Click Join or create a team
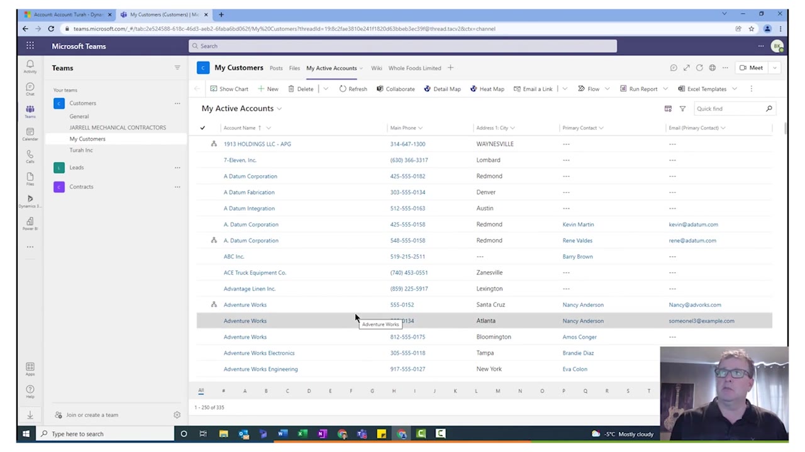 click(x=92, y=415)
